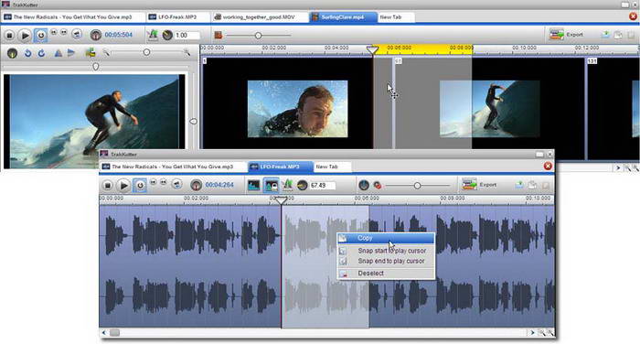640x344 pixels.
Task: Click the metronome tempo icon beside 67.49
Action: pyautogui.click(x=302, y=186)
